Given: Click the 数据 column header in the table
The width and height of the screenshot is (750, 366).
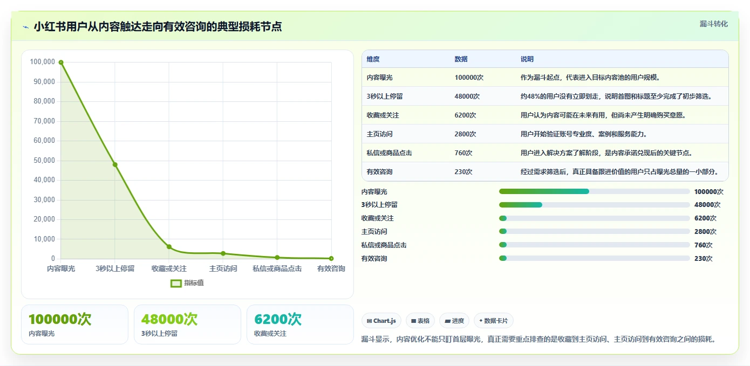Looking at the screenshot, I should (x=461, y=59).
